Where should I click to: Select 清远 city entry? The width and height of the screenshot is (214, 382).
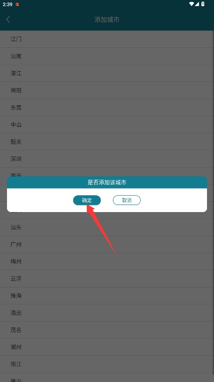107,313
